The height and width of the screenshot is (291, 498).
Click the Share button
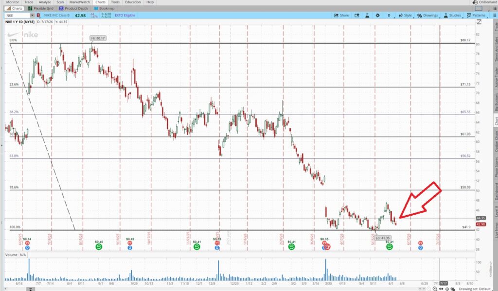click(341, 15)
